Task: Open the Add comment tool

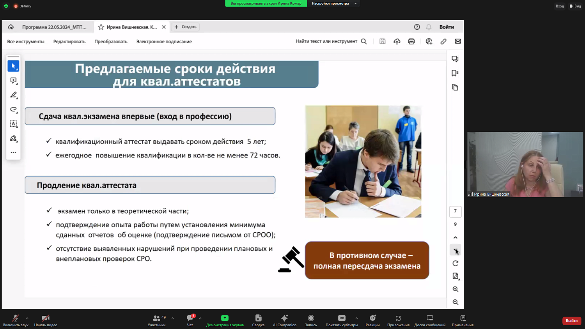Action: coord(13,81)
